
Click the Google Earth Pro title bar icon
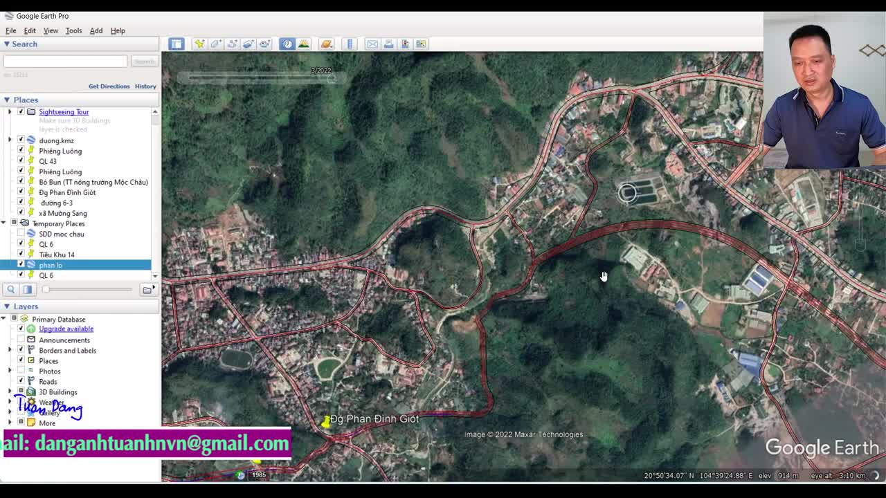point(9,16)
